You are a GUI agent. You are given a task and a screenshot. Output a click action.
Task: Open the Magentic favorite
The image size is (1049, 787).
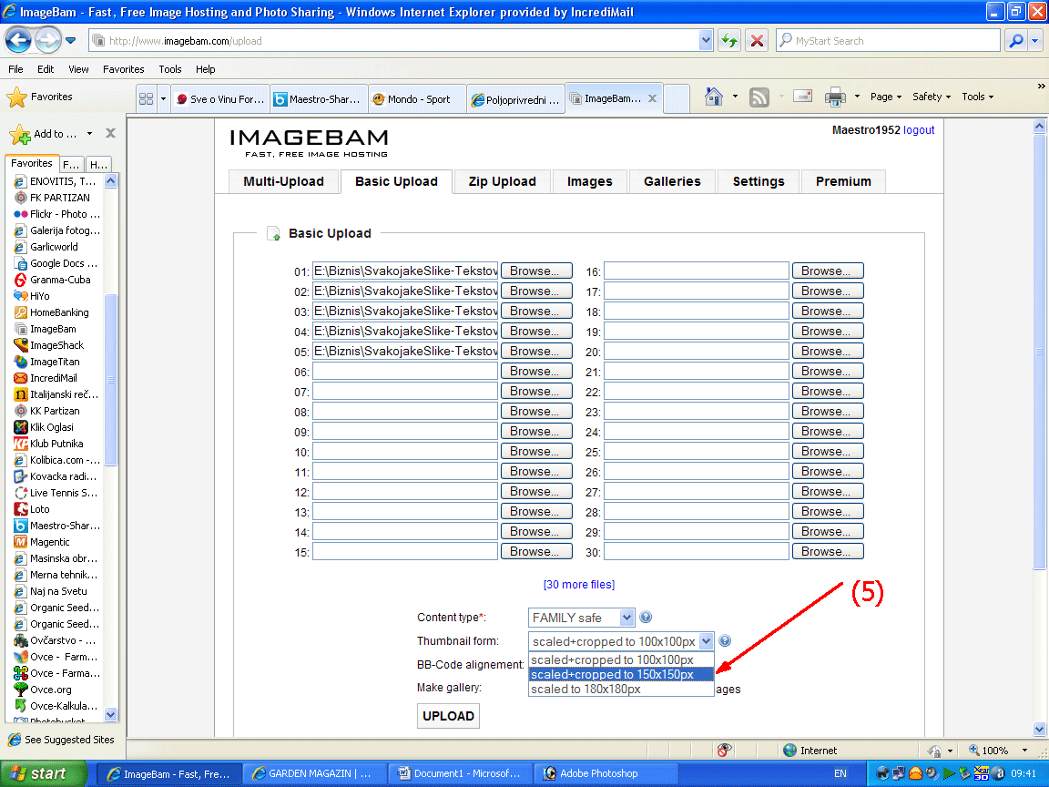pyautogui.click(x=42, y=542)
